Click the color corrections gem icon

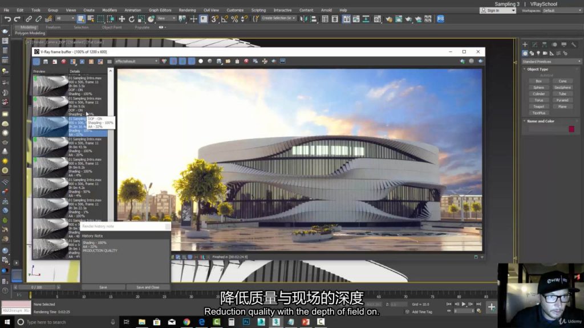click(164, 61)
